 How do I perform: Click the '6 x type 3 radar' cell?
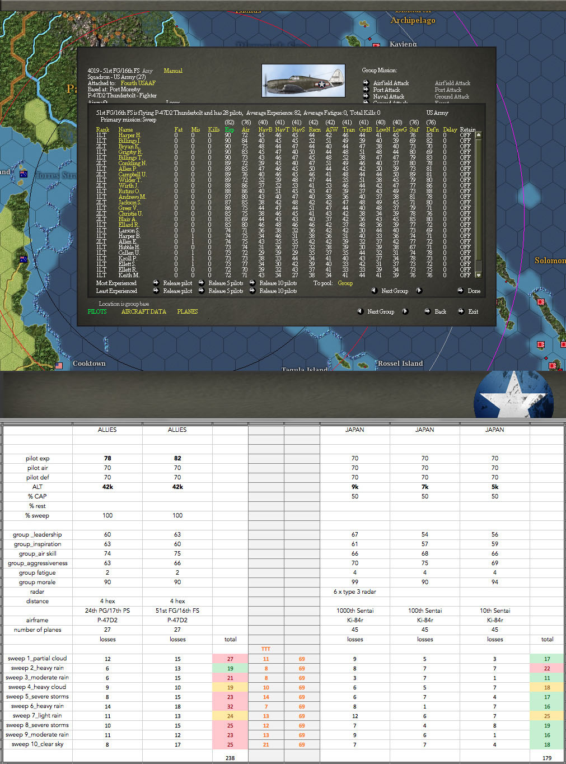point(355,591)
